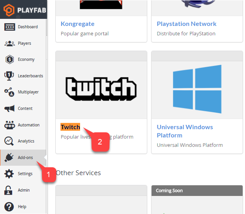The width and height of the screenshot is (245, 214).
Task: Go to Analytics section label
Action: tap(26, 141)
